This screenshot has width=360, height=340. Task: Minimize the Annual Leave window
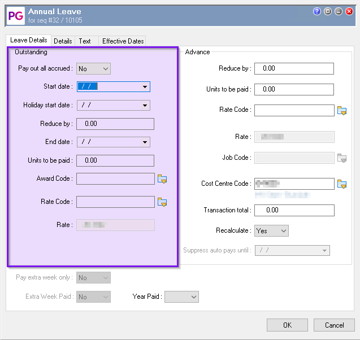pyautogui.click(x=339, y=11)
